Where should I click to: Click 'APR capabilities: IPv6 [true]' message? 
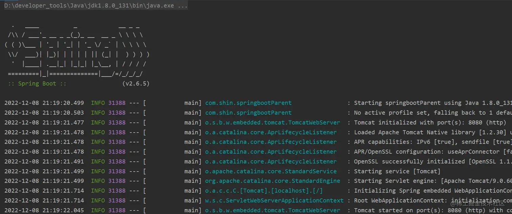433,142
